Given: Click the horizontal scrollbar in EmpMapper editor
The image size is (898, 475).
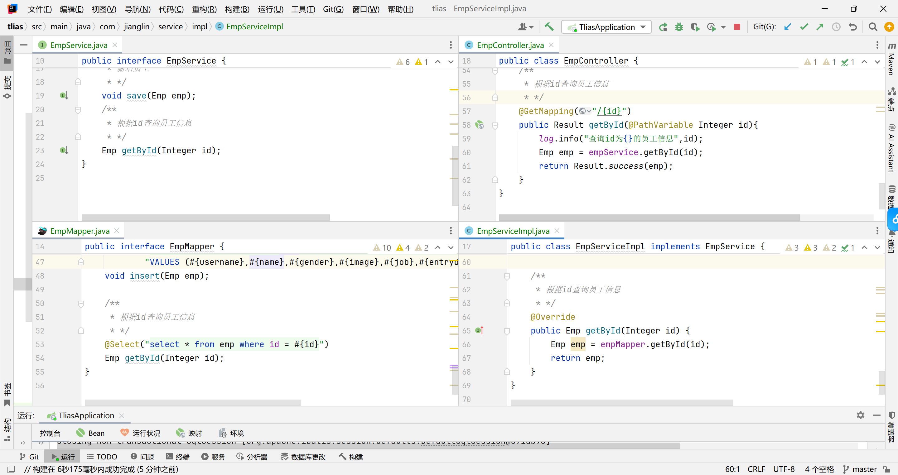Looking at the screenshot, I should [193, 402].
